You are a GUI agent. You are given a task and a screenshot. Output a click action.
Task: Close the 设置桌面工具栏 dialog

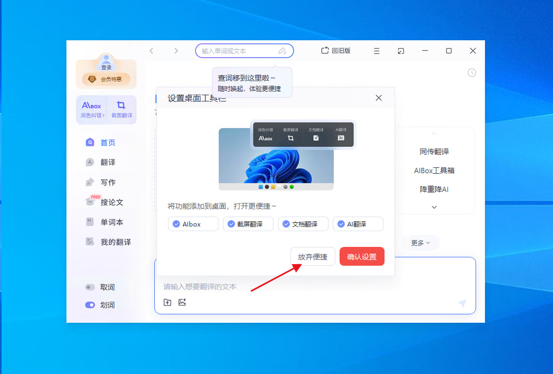pos(379,98)
